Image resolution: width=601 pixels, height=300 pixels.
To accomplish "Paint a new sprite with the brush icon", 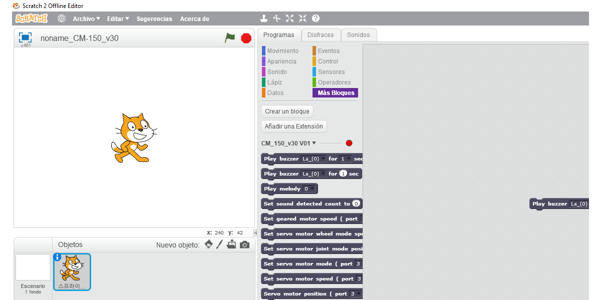I will pyautogui.click(x=219, y=244).
